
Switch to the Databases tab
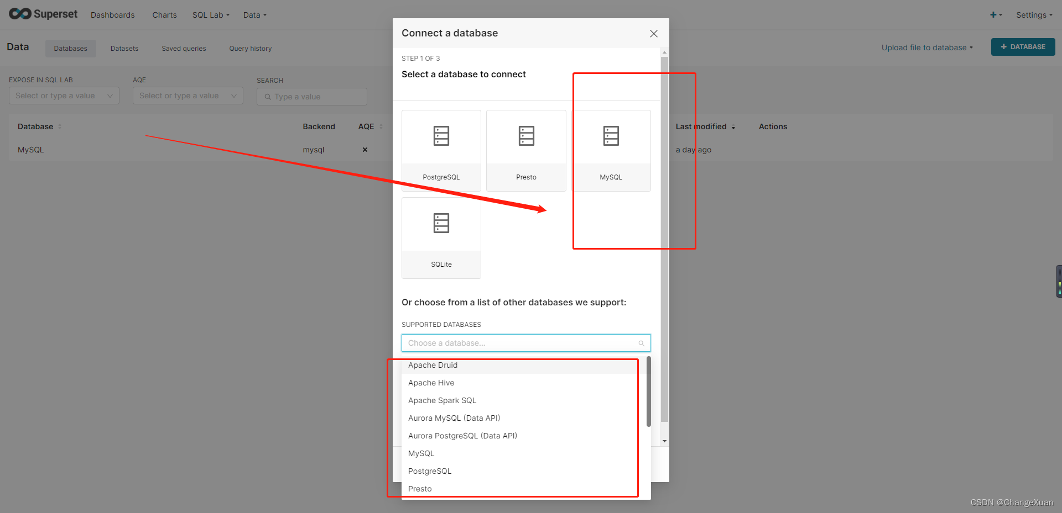click(x=71, y=49)
